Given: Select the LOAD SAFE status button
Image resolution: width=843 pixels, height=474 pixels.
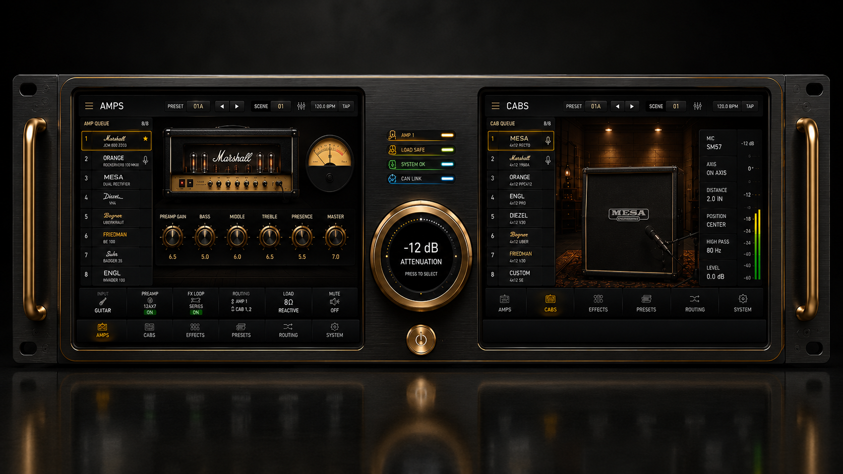Looking at the screenshot, I should tap(421, 150).
